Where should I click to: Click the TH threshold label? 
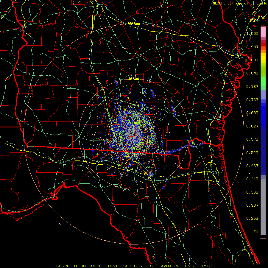pos(256,232)
